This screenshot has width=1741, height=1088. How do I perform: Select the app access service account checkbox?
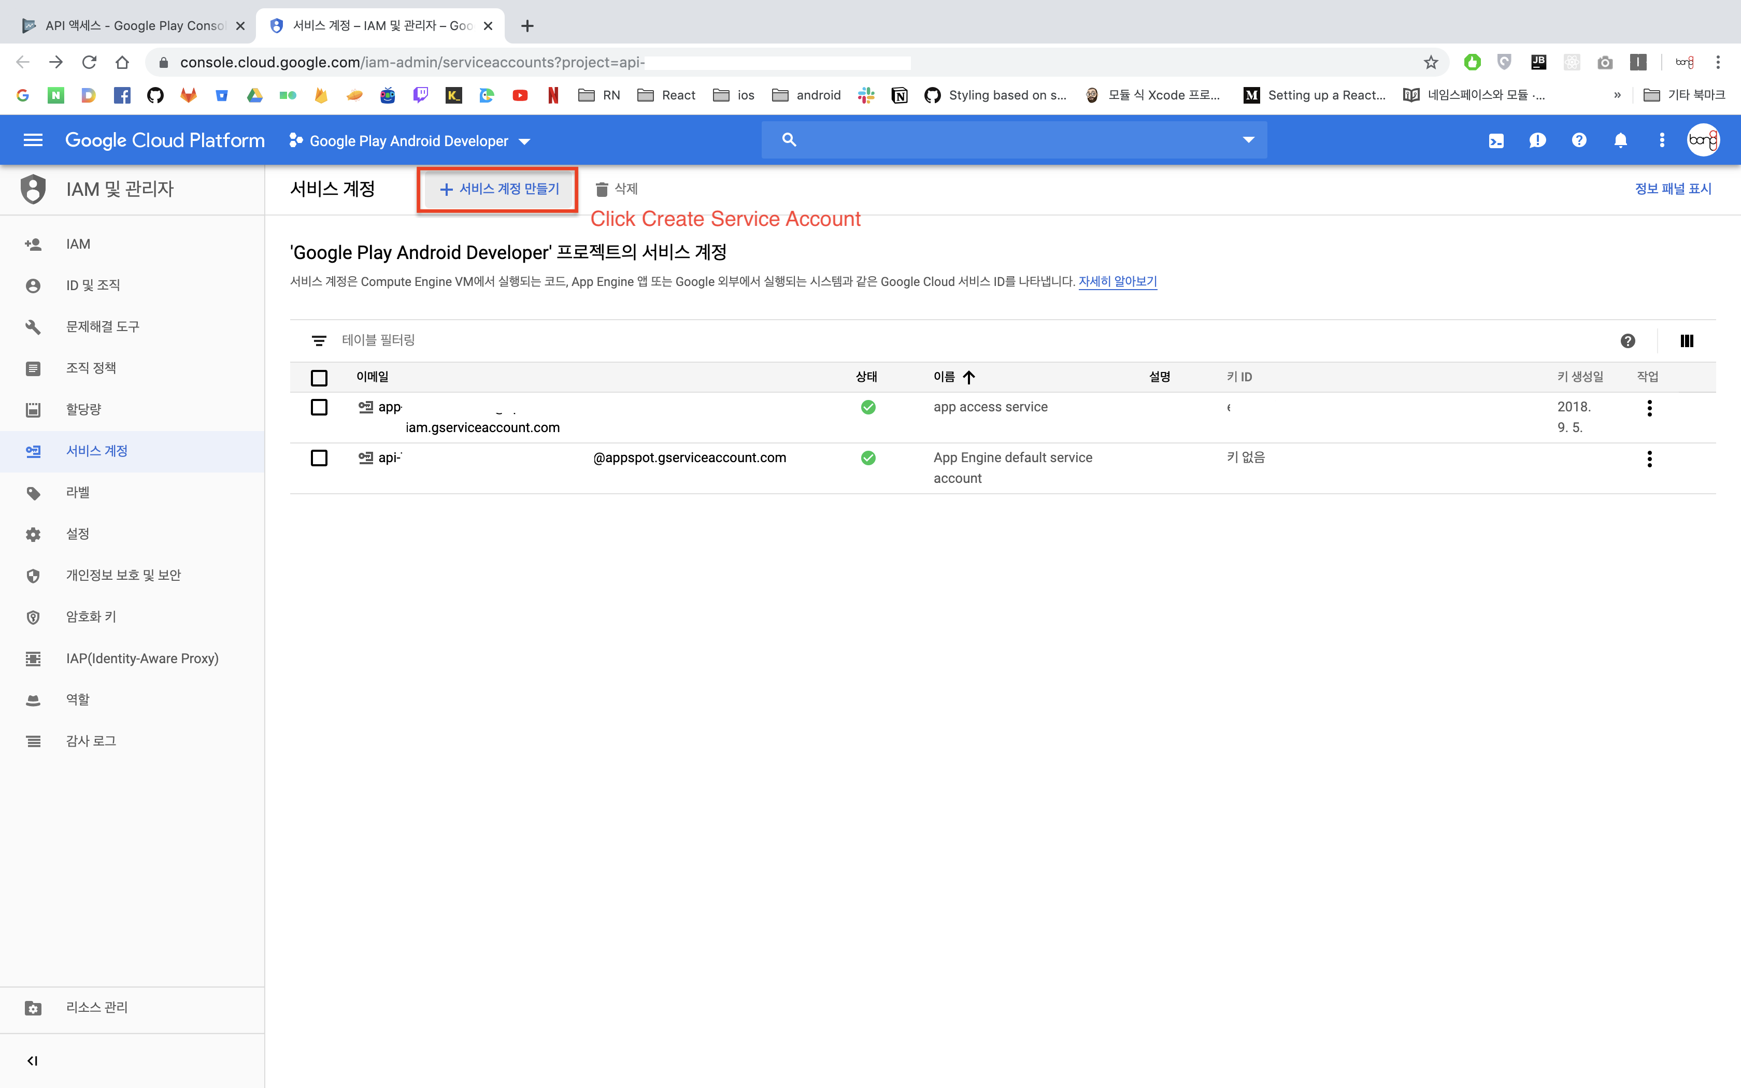pos(319,407)
